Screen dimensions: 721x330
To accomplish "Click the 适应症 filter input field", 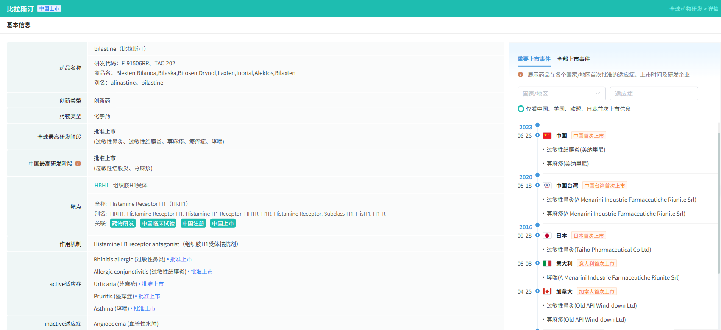I will click(654, 94).
